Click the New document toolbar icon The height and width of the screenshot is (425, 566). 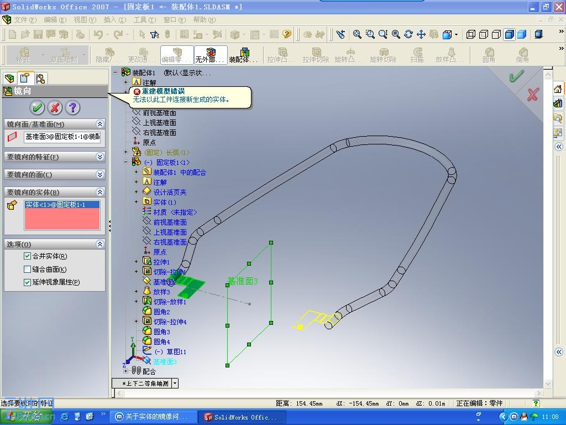tap(12, 34)
